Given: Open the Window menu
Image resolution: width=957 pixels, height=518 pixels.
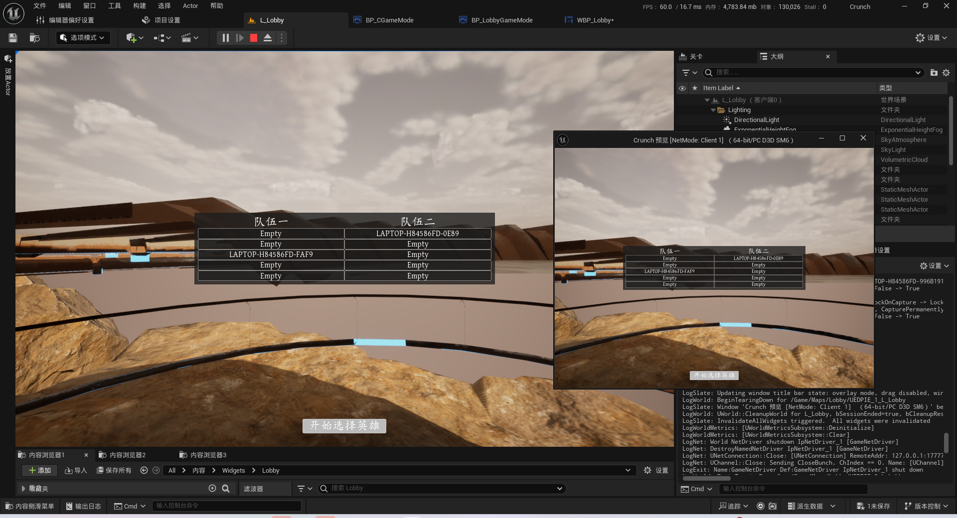Looking at the screenshot, I should 90,6.
